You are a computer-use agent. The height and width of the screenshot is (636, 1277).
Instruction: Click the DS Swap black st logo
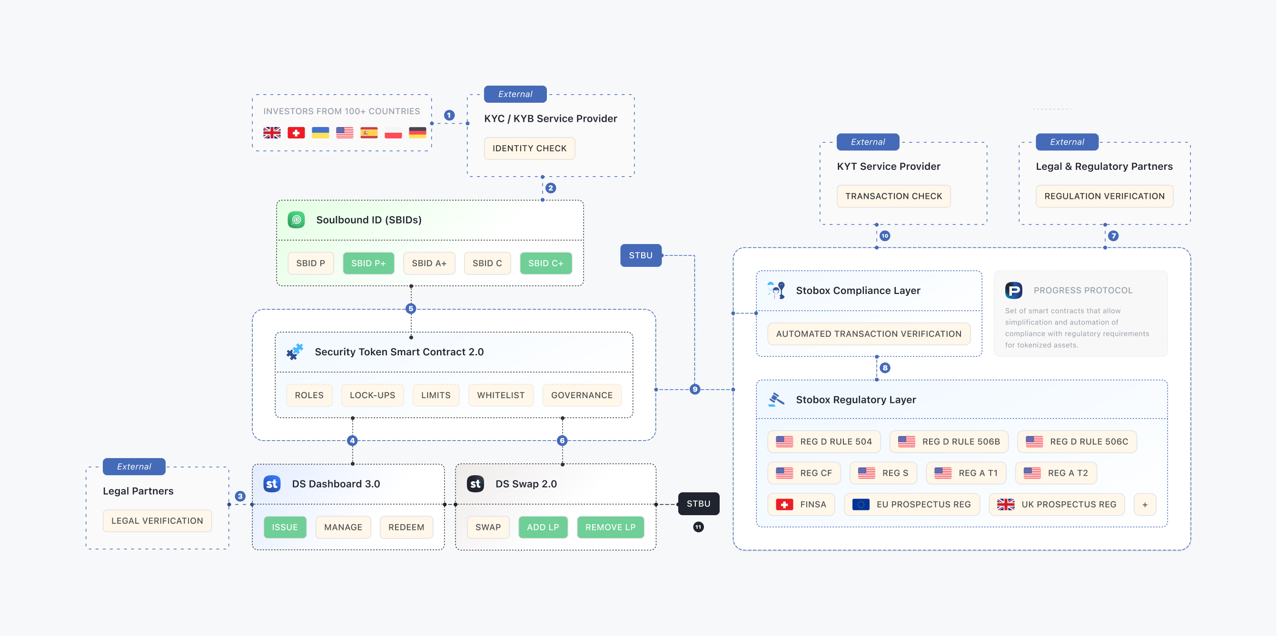point(475,483)
